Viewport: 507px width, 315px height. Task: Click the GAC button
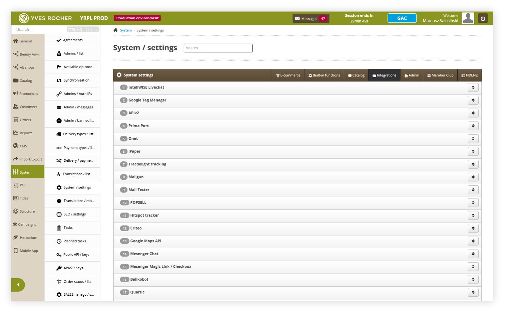pos(402,18)
